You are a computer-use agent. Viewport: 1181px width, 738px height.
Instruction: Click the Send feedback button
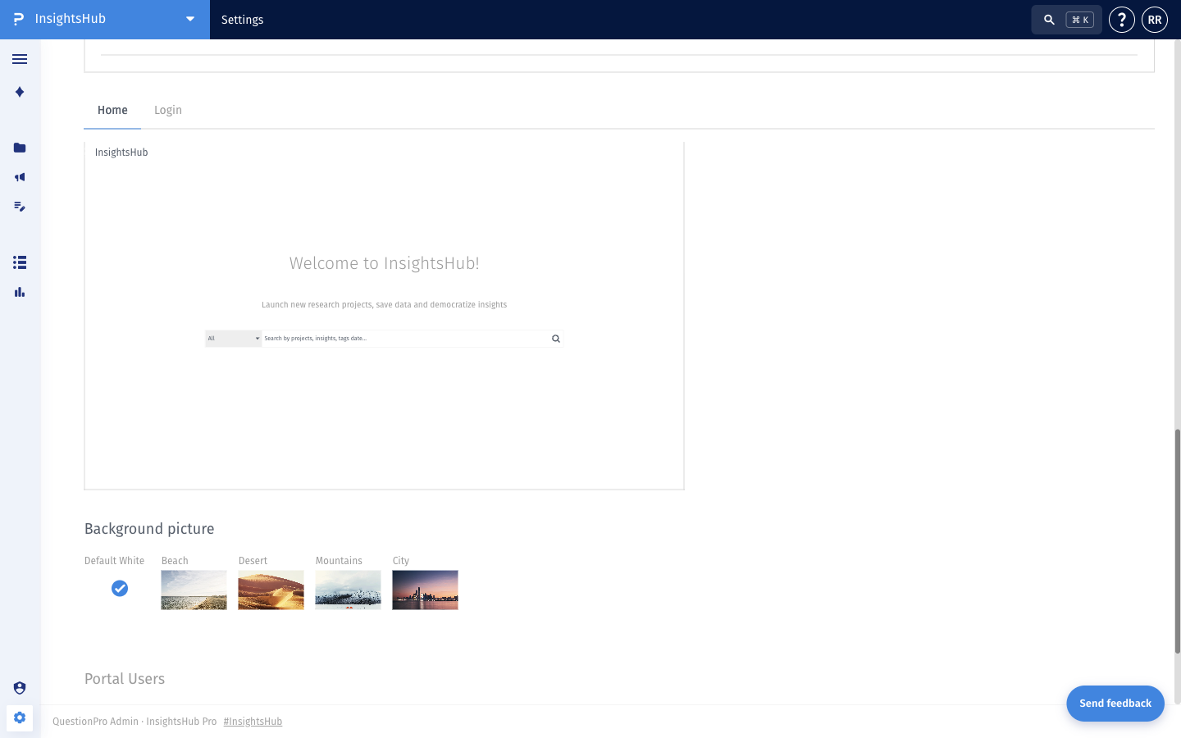pos(1115,704)
